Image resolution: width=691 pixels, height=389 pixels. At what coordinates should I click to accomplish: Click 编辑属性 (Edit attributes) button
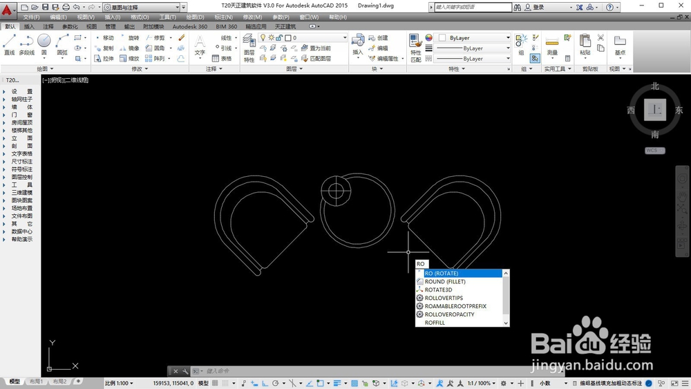point(384,58)
